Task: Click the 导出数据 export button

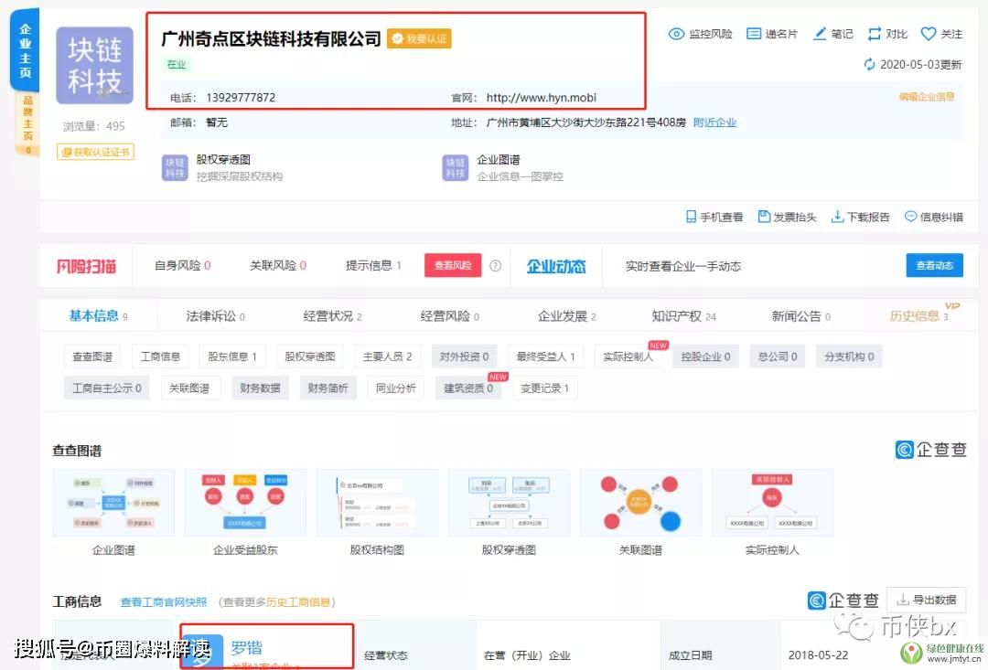Action: point(926,600)
